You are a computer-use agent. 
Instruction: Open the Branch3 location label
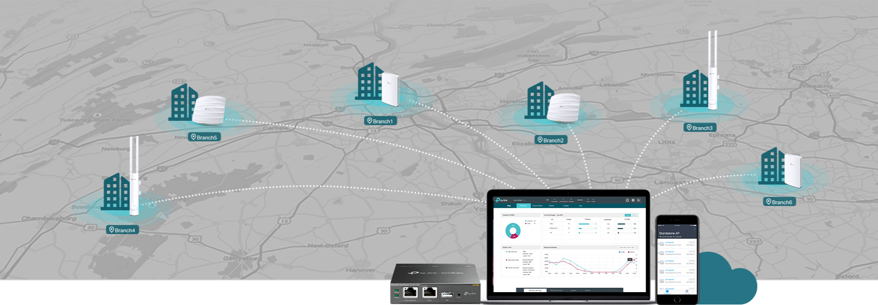pos(700,128)
